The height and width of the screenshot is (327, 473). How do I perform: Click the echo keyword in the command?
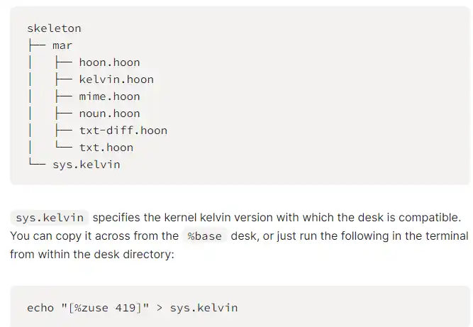coord(40,308)
